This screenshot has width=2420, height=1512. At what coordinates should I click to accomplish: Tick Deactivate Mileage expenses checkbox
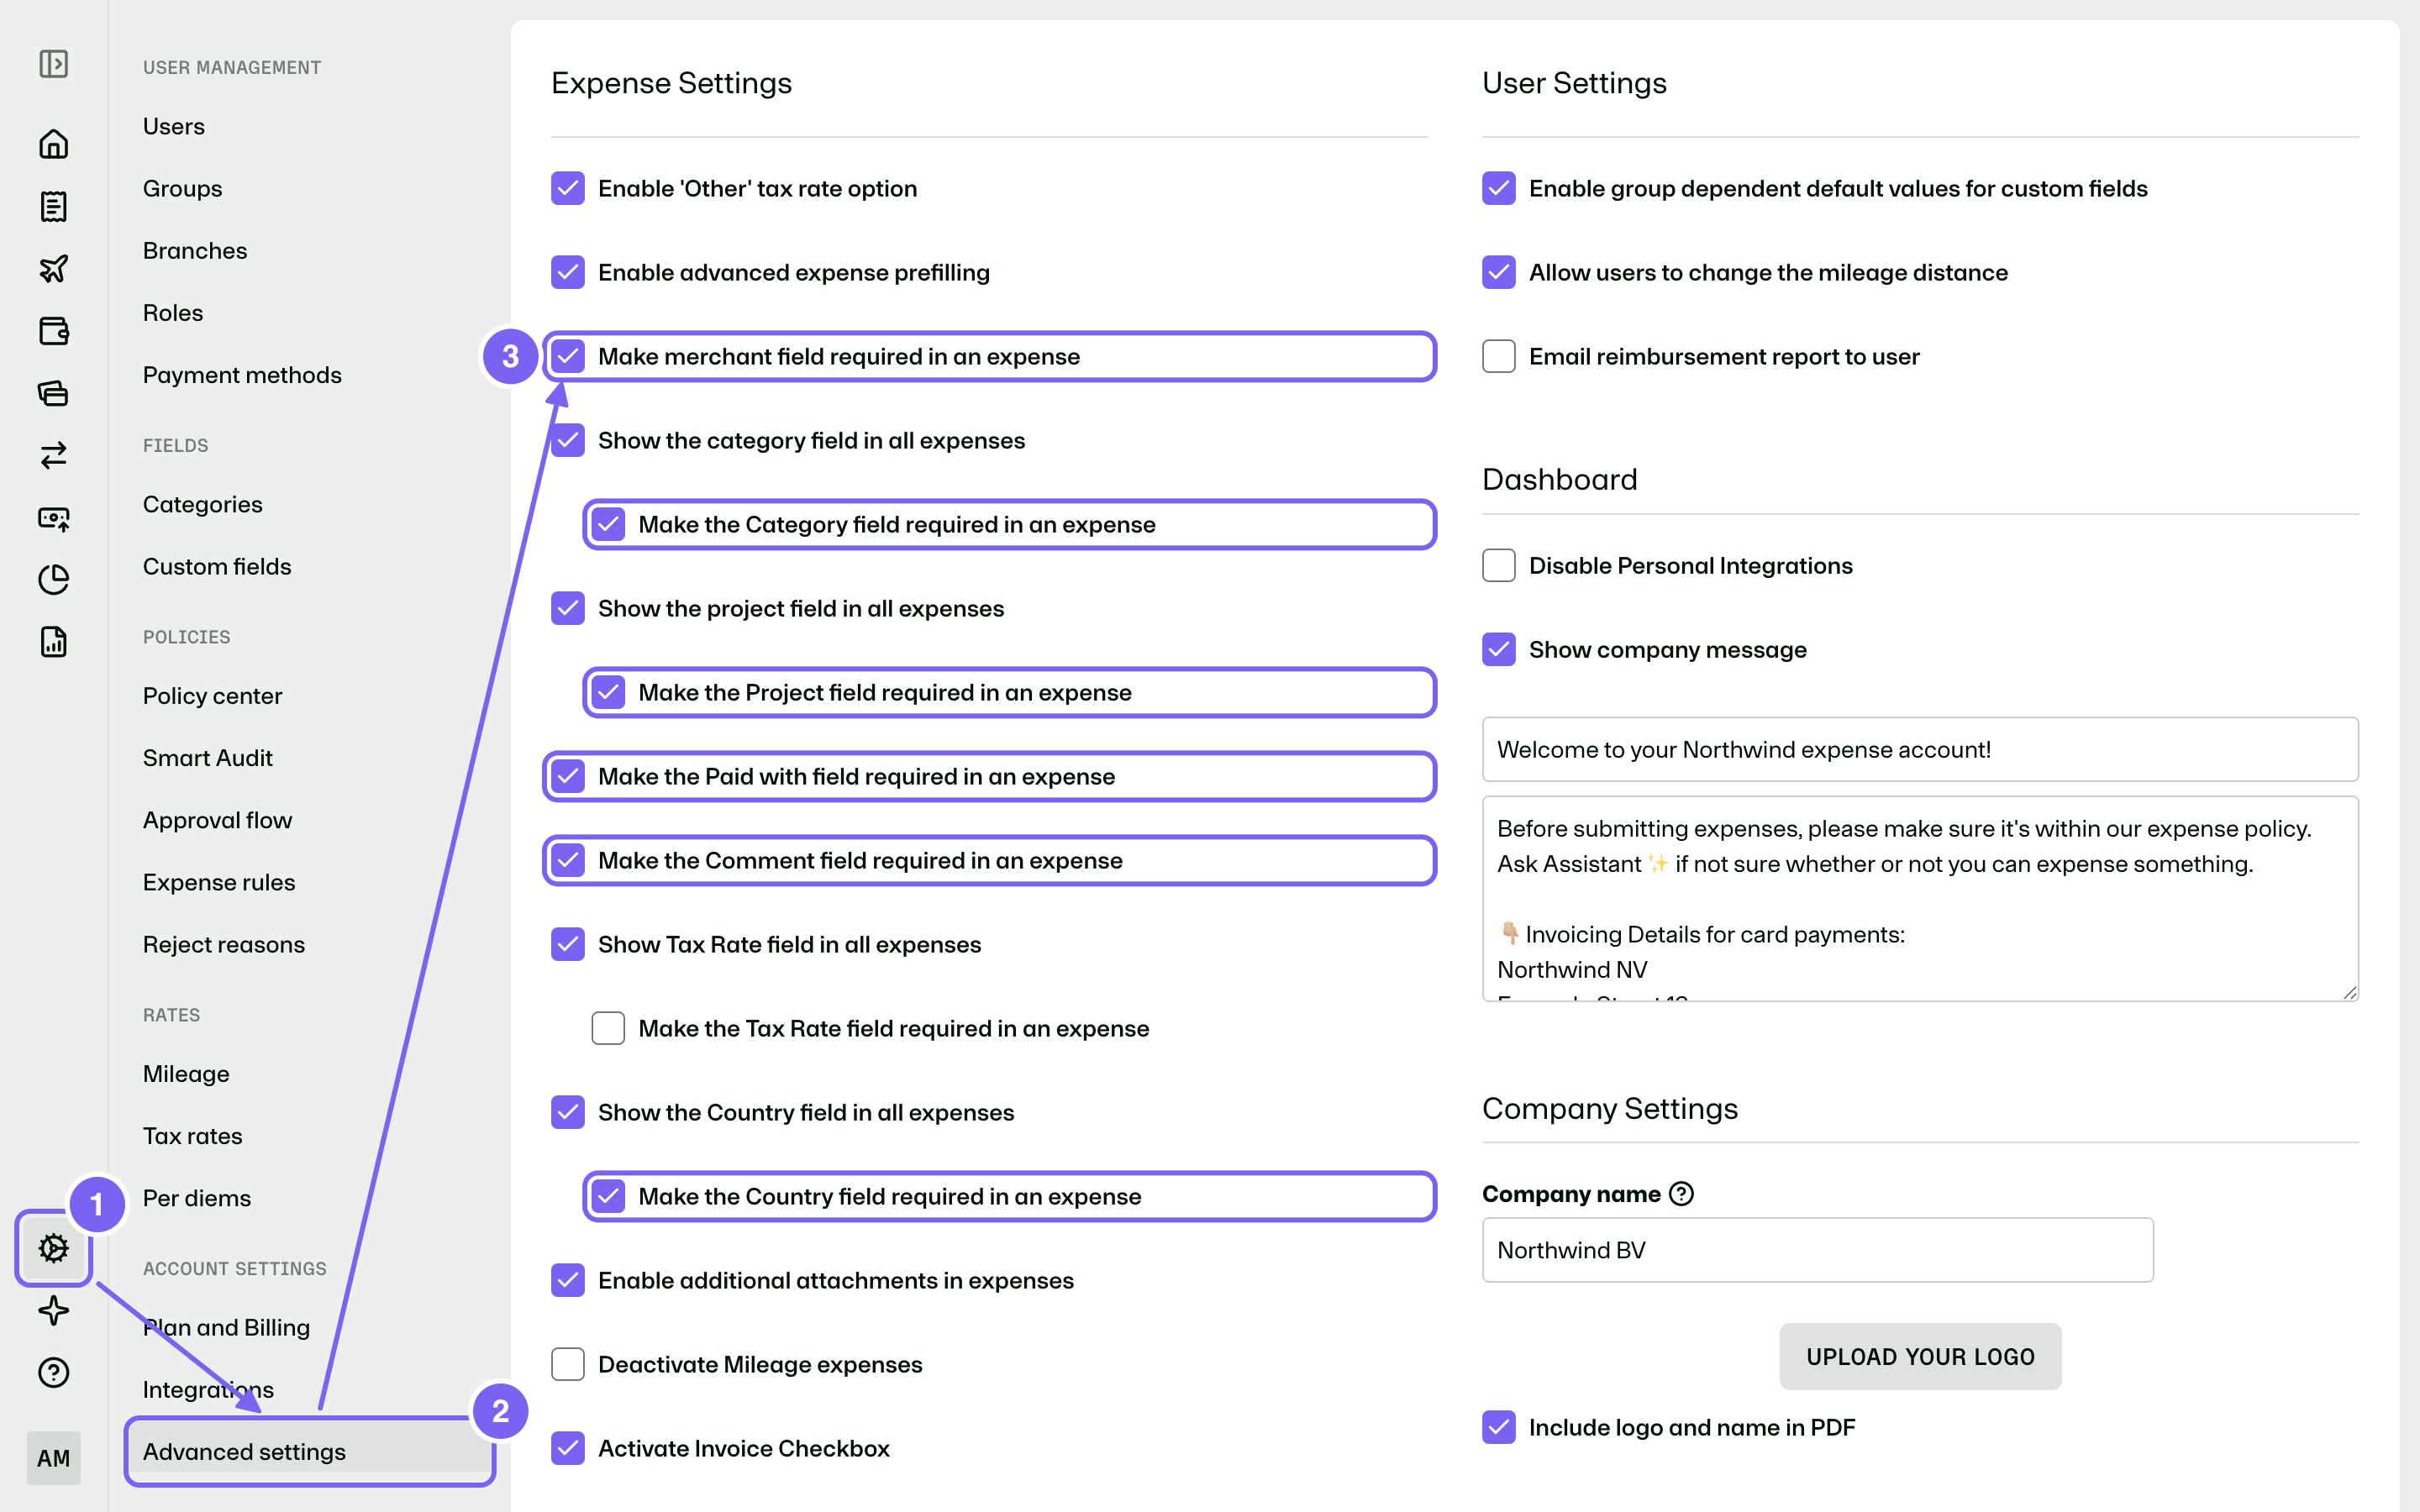568,1364
